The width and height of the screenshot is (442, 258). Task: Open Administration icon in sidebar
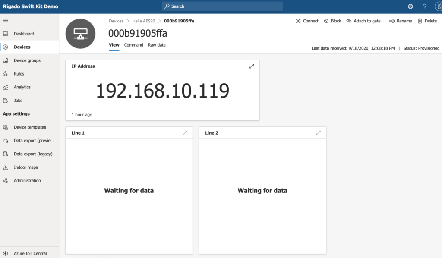coord(5,180)
